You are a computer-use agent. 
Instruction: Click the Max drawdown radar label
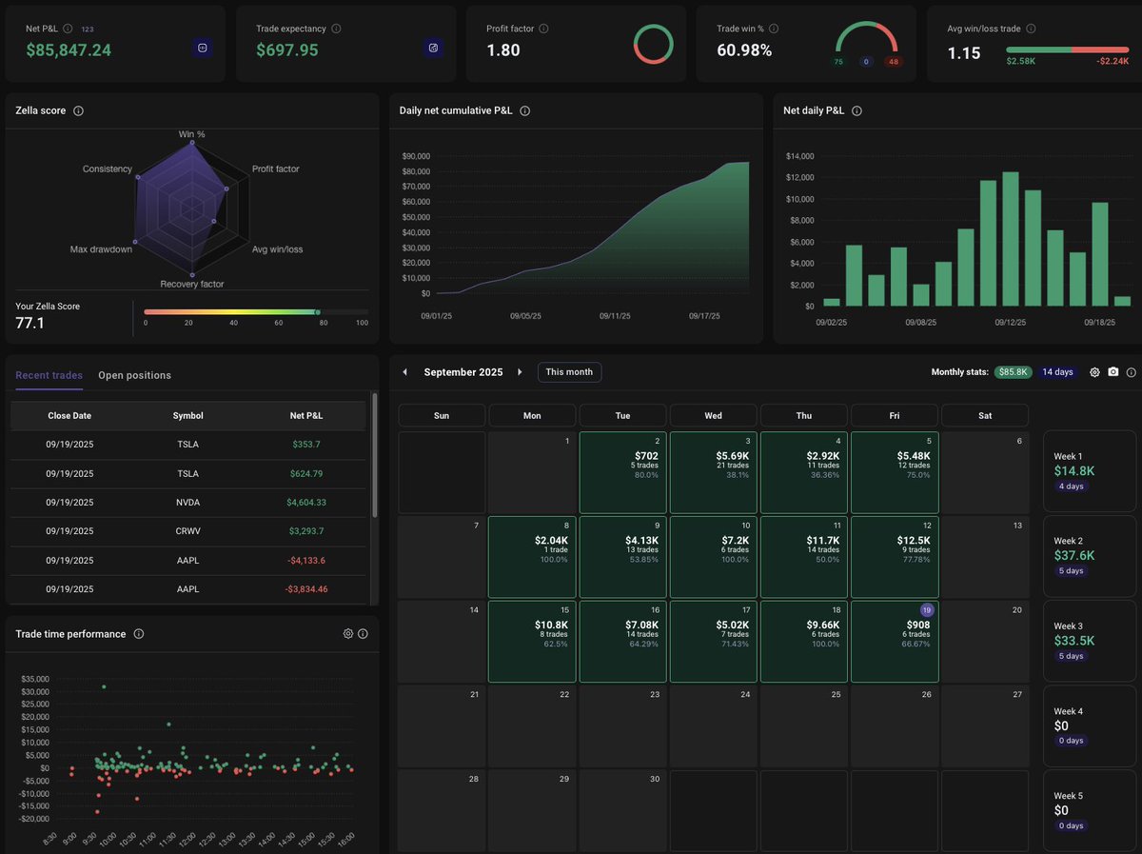coord(101,249)
